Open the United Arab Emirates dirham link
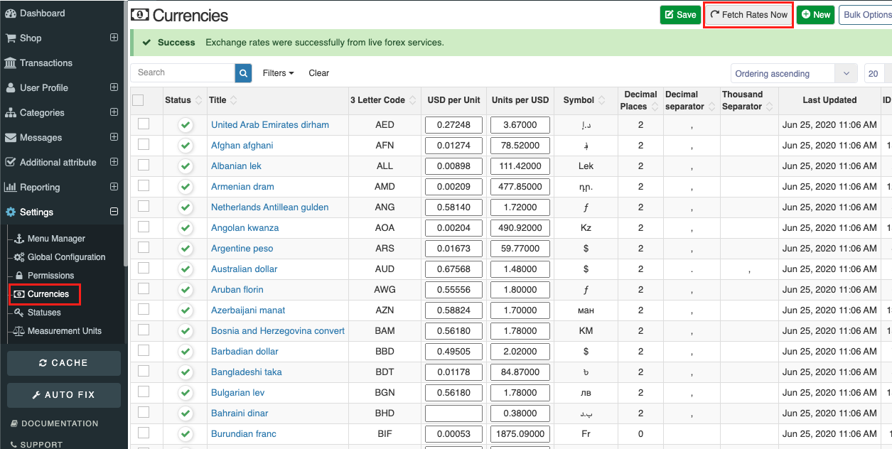Screen dimensions: 892x449 click(x=270, y=124)
